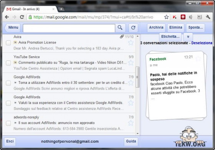The width and height of the screenshot is (215, 150).
Task: Open the Chrome wrench menu
Action: click(208, 17)
